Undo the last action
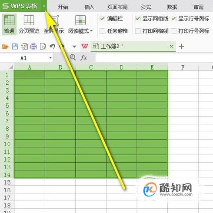213x213 pixels. (52, 47)
